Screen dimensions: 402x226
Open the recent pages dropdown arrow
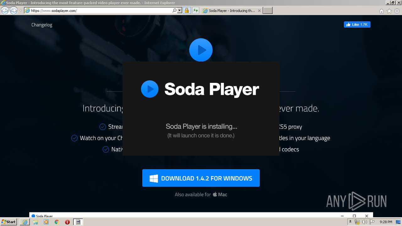pos(20,11)
